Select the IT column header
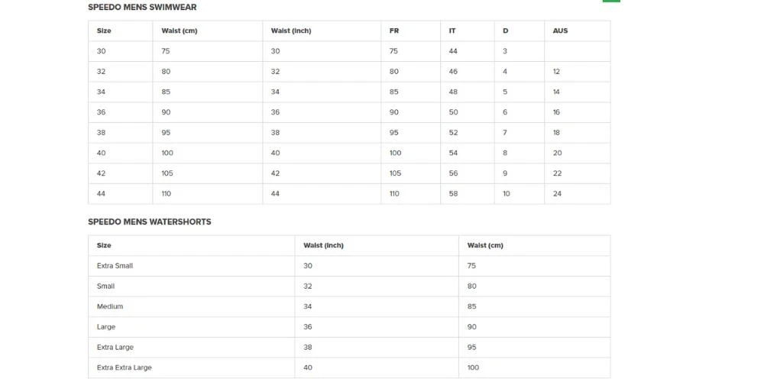Screen dimensions: 764x382 453,31
